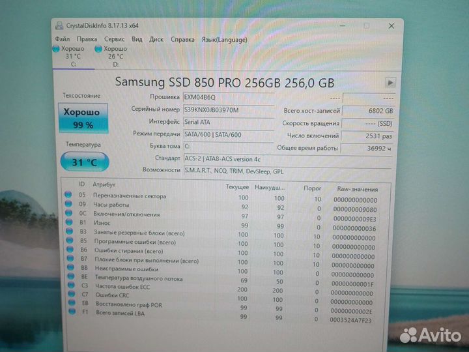Image resolution: width=469 pixels, height=352 pixels.
Task: Click status icon of row C3 Частота ошибок ECC
Action: 71,285
